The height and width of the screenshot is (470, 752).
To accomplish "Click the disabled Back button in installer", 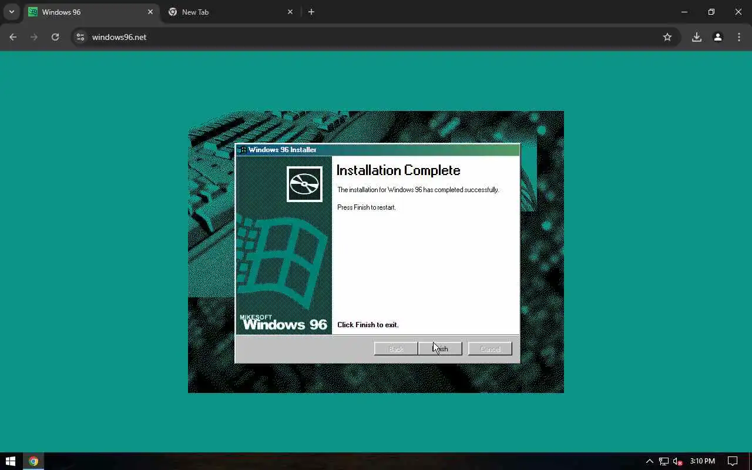I will (396, 349).
